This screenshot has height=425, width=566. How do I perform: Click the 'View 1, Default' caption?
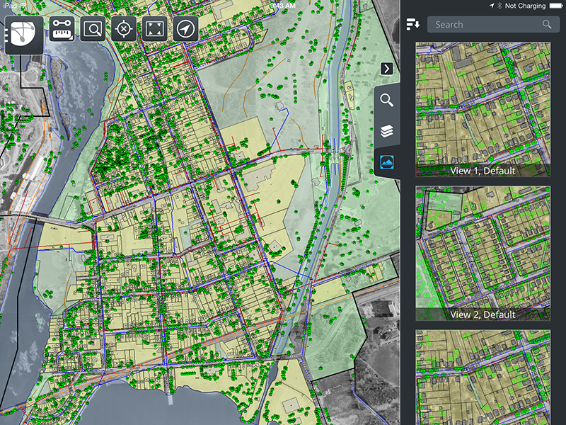(483, 171)
